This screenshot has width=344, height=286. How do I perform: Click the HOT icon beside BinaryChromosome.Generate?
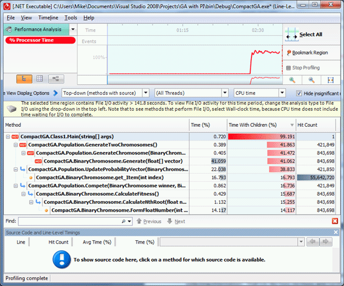click(x=38, y=161)
